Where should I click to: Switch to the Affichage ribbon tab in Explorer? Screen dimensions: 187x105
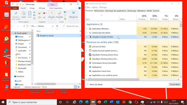[42, 8]
